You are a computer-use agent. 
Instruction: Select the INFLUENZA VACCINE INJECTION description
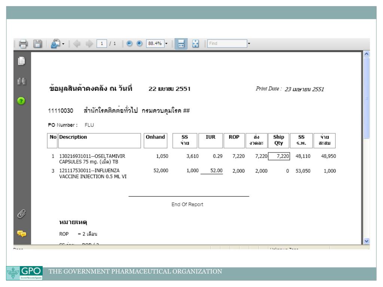point(93,173)
